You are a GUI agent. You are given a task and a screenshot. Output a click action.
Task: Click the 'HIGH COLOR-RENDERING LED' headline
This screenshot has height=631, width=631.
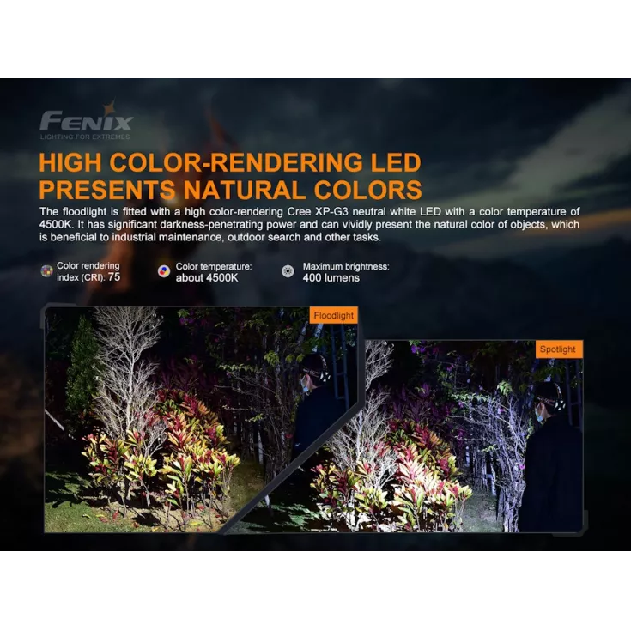tap(230, 162)
